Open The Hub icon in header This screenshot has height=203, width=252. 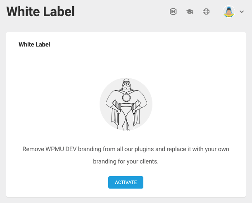pyautogui.click(x=174, y=12)
